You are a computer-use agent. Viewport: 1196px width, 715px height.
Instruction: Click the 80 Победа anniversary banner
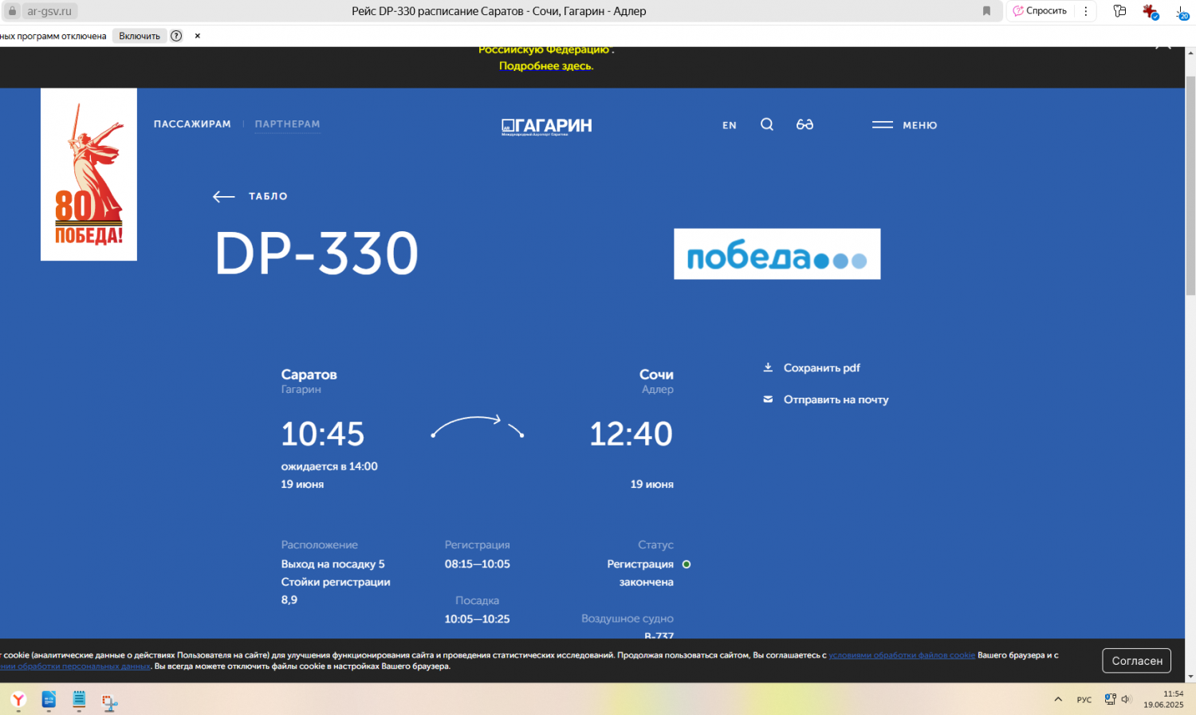pyautogui.click(x=89, y=174)
